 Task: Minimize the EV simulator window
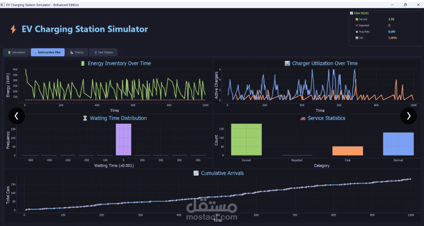393,5
